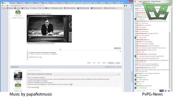
Task: Open Popg's YouTube link below 'totally not otiago'
Action: click(x=151, y=56)
